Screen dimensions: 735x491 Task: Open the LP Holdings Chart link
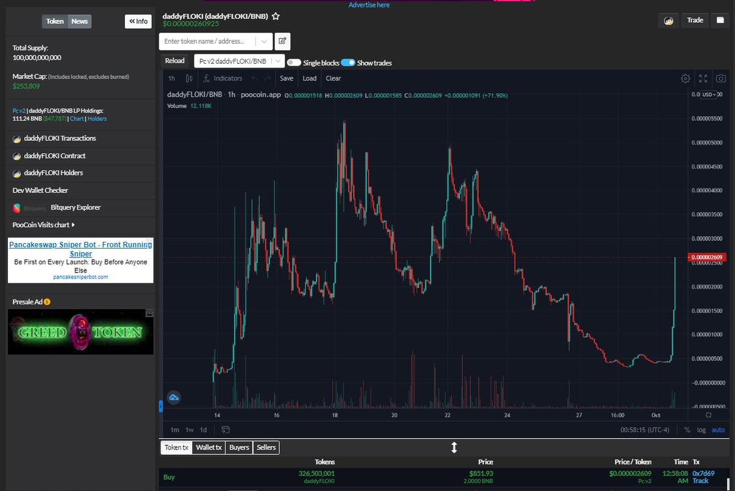click(77, 119)
